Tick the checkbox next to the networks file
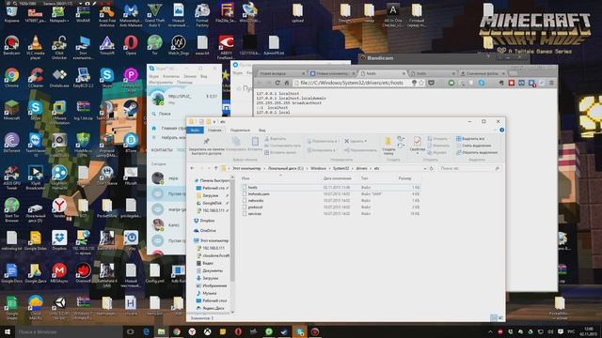Screen dimensions: 602x338 (x=245, y=200)
